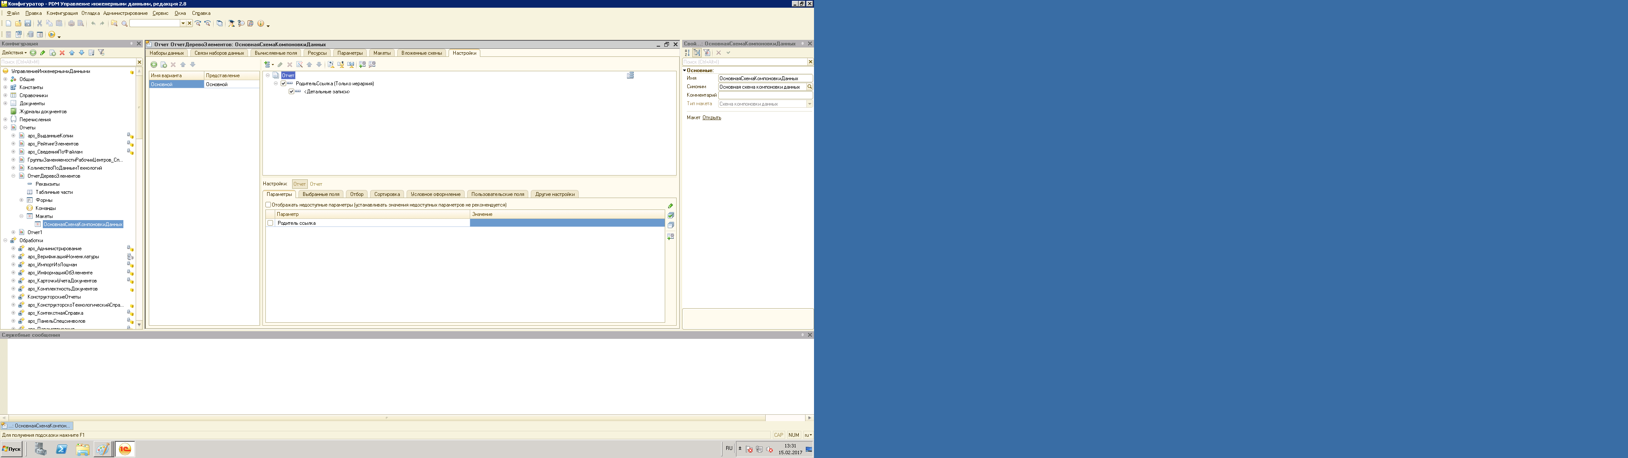Viewport: 1628px width, 458px height.
Task: Open the search box dropdown arrow in the toolbar
Action: point(183,23)
